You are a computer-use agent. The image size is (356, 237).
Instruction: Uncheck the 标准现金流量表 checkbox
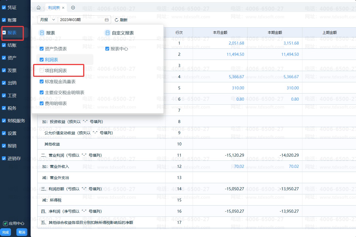pyautogui.click(x=42, y=81)
